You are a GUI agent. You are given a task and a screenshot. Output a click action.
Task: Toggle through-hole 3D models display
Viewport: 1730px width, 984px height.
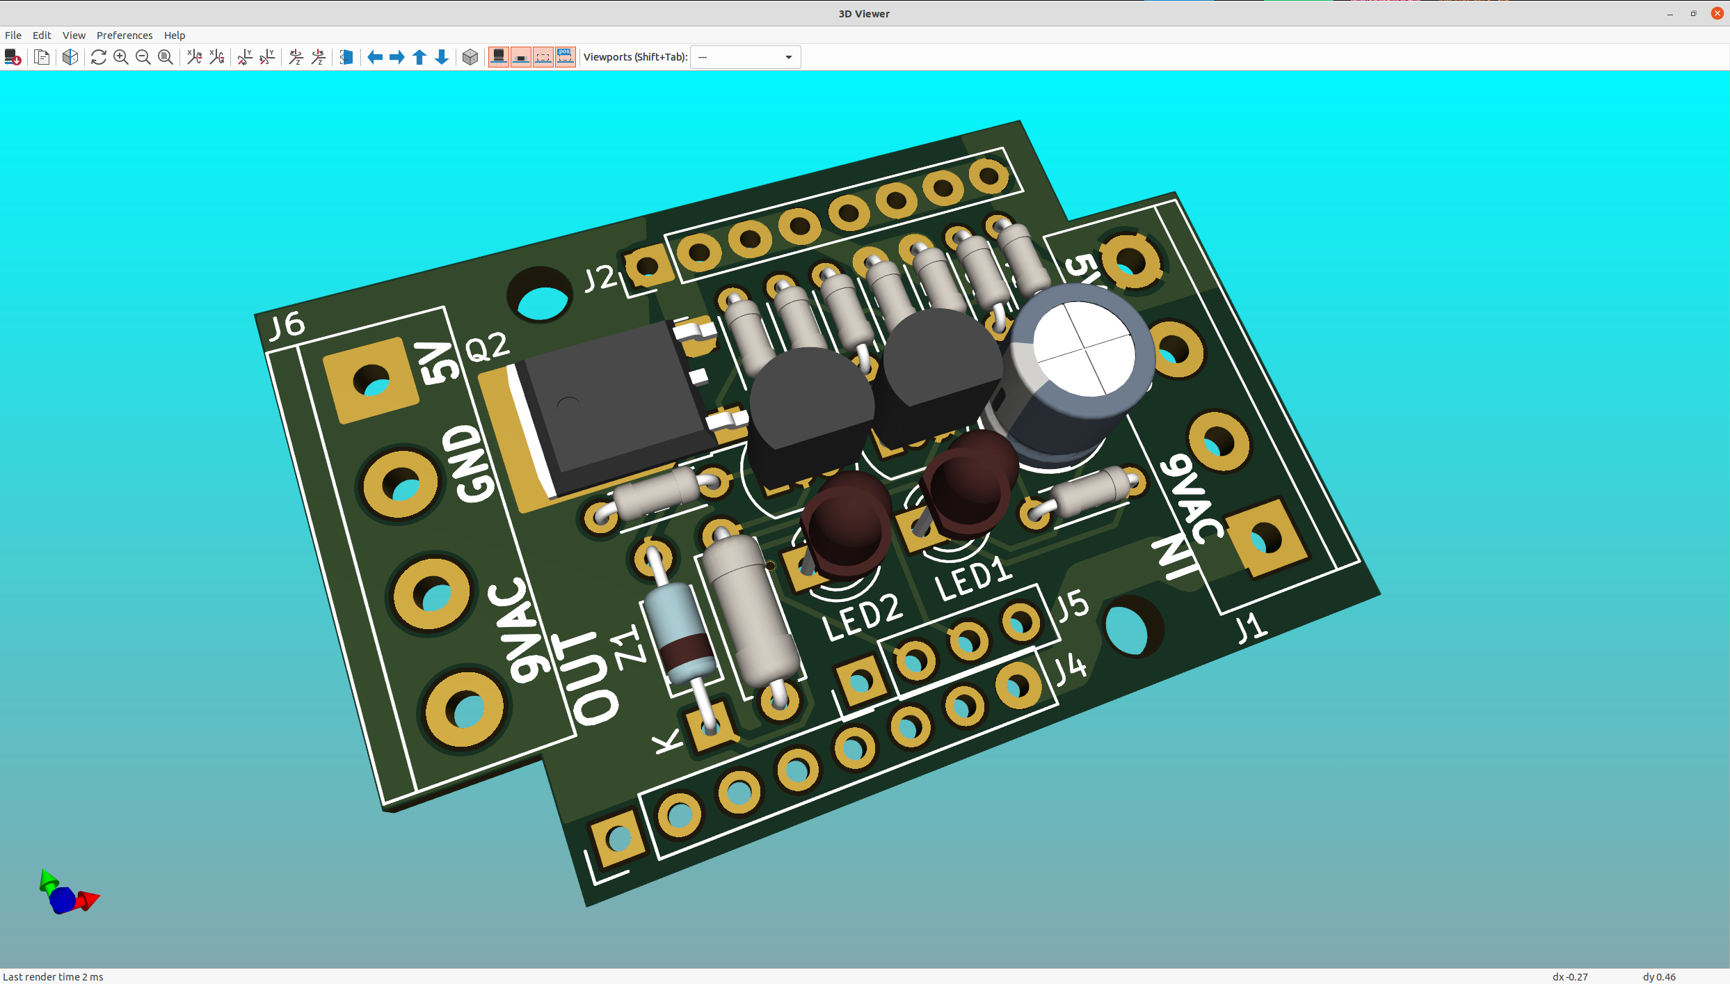(499, 57)
